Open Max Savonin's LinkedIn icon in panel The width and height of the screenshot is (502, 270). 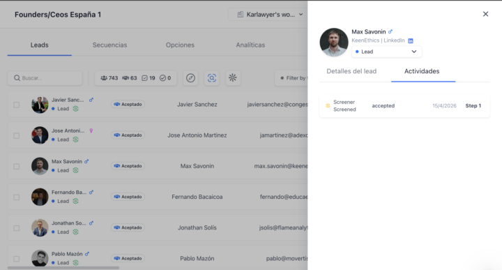(x=411, y=40)
